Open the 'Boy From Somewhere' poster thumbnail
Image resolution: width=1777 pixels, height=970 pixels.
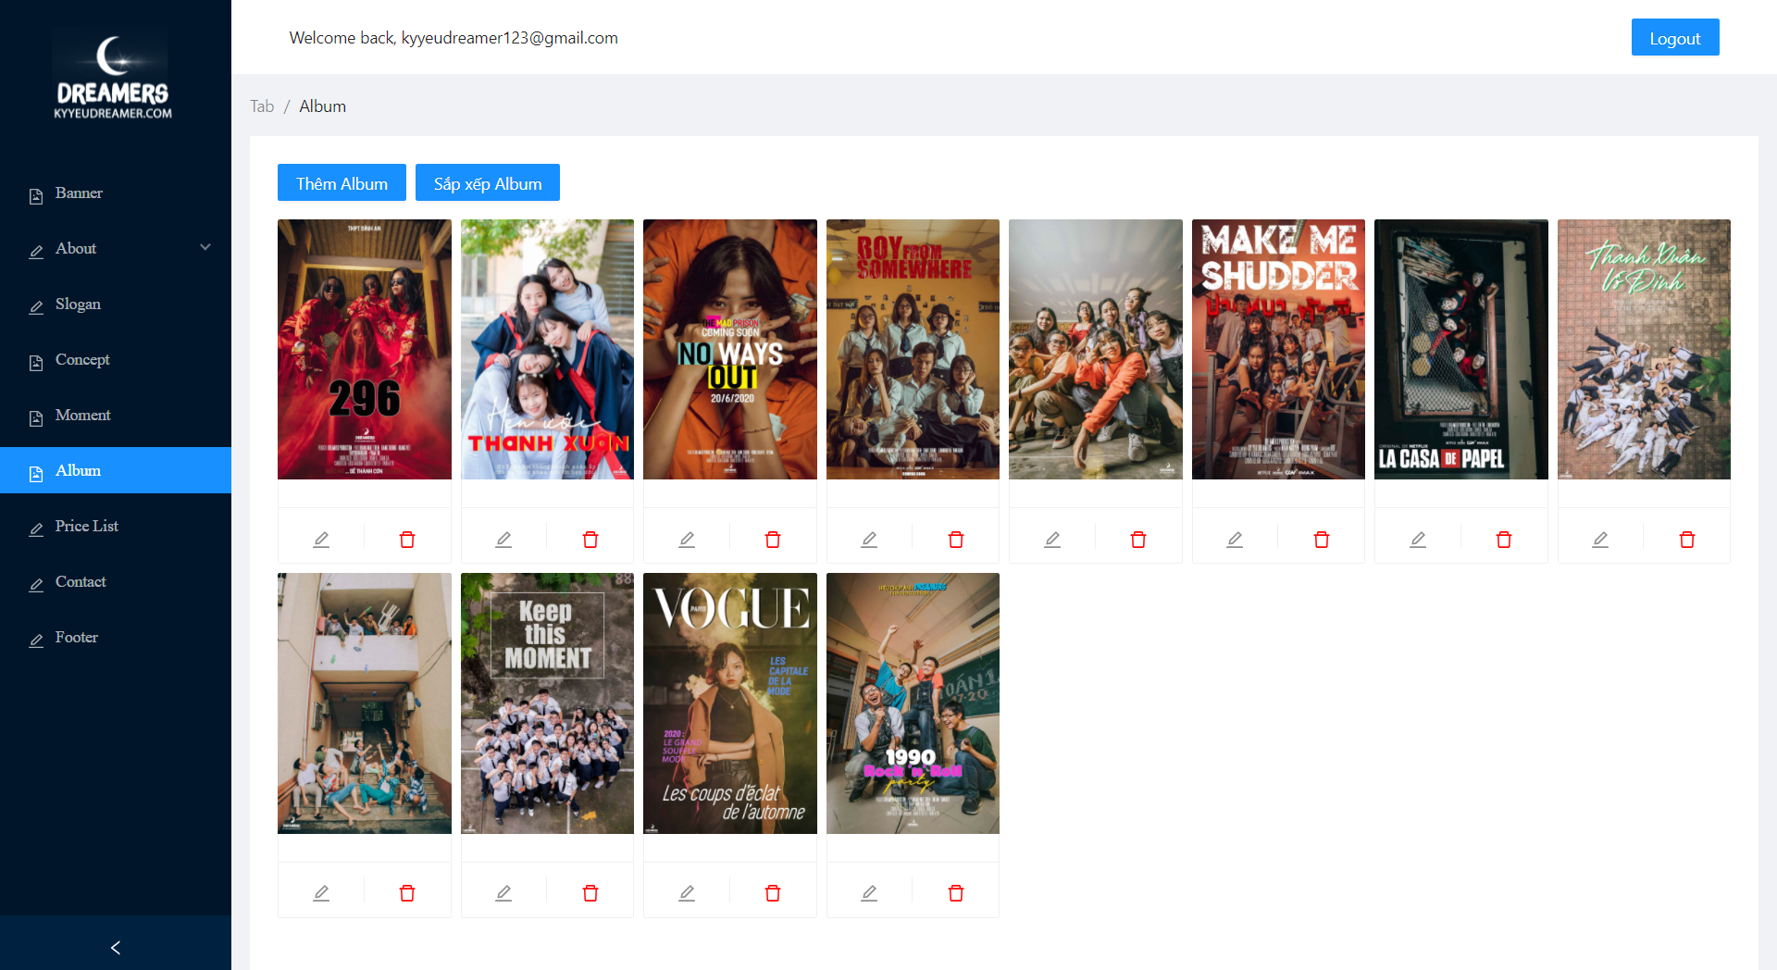click(x=913, y=349)
